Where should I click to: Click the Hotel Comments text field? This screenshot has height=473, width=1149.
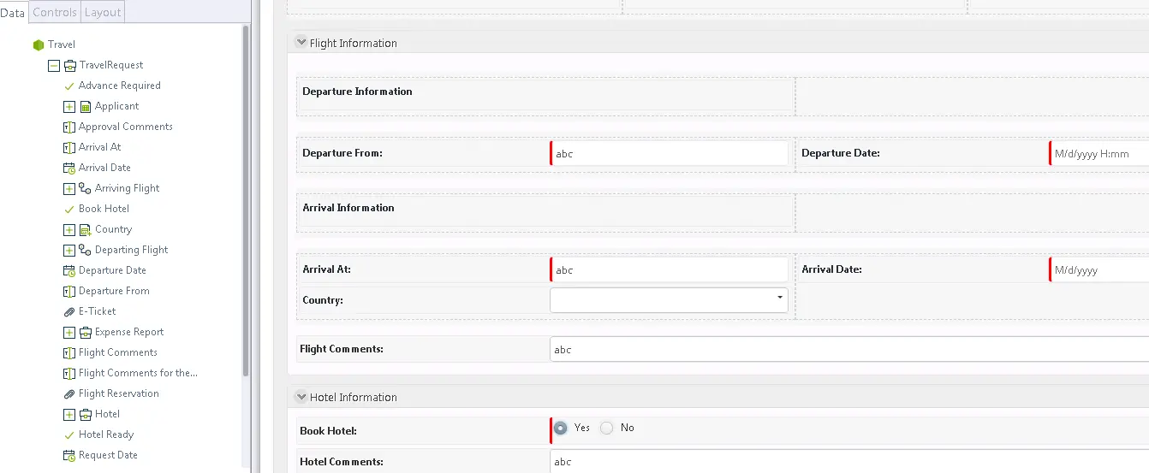pyautogui.click(x=849, y=461)
